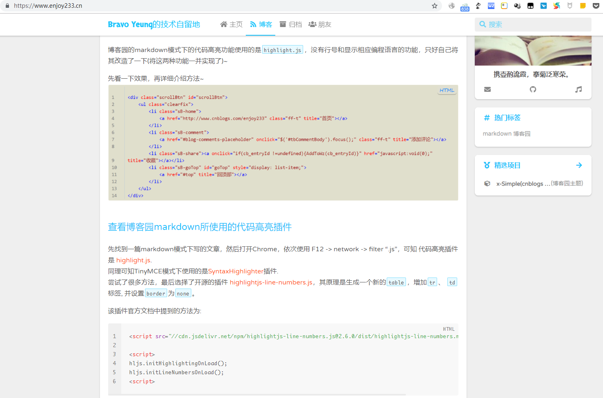Open the GitHub profile icon in sidebar
The height and width of the screenshot is (398, 603).
(533, 89)
